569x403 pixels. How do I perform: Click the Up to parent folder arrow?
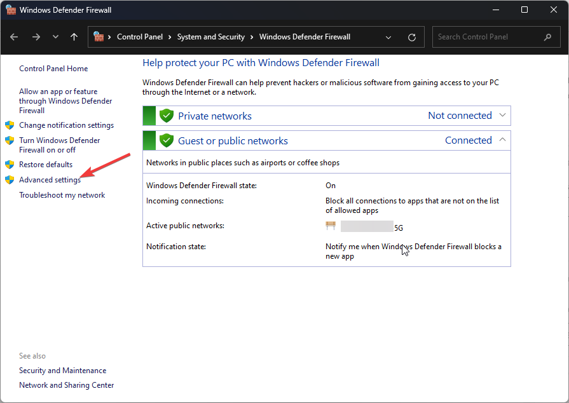click(x=74, y=37)
